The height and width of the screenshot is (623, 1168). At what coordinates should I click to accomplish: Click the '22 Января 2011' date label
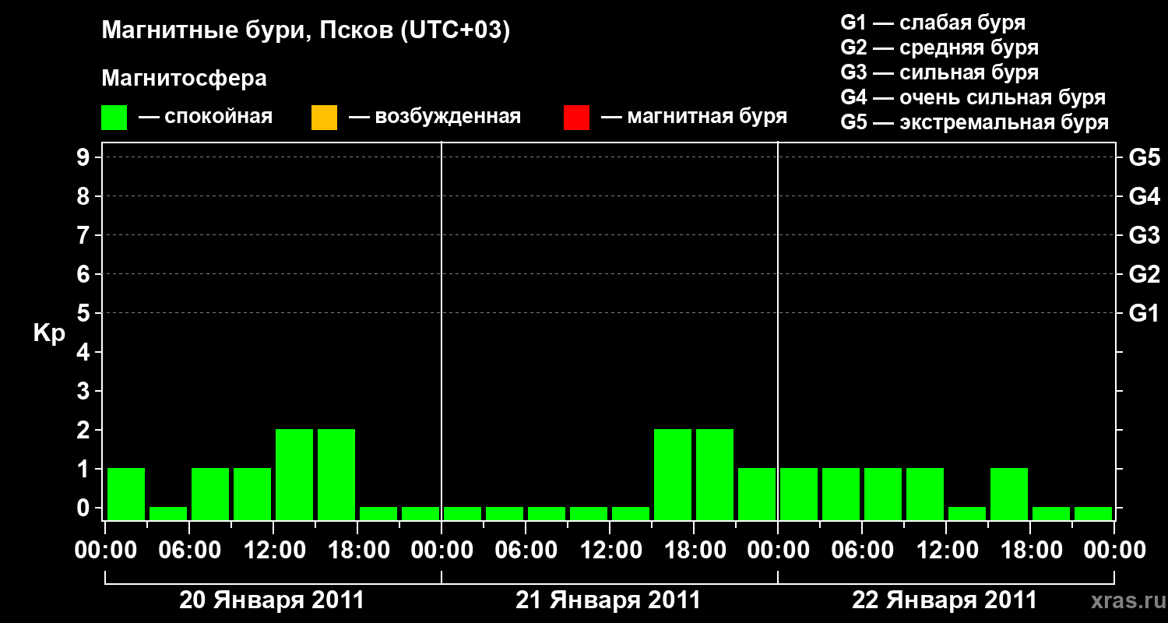945,600
